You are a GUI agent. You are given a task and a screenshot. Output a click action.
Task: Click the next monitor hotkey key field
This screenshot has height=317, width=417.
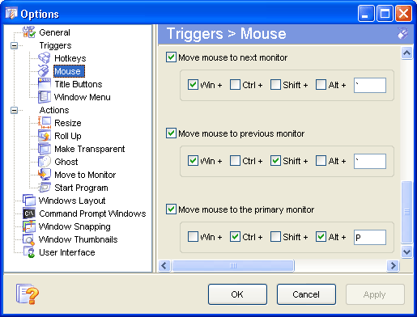(370, 85)
